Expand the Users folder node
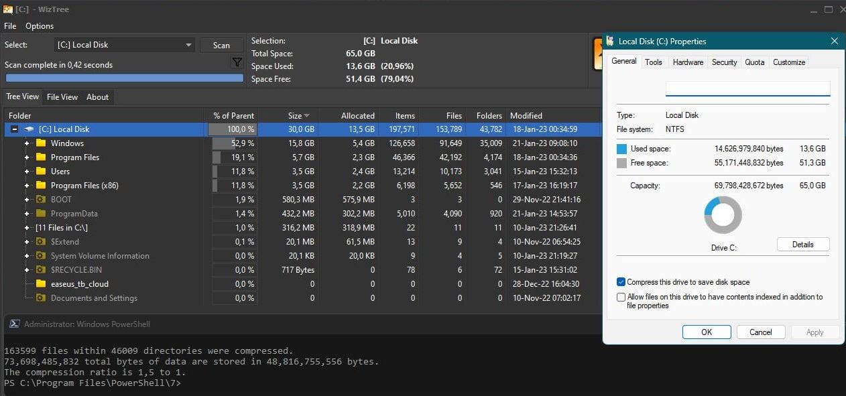846x396 pixels. click(27, 172)
